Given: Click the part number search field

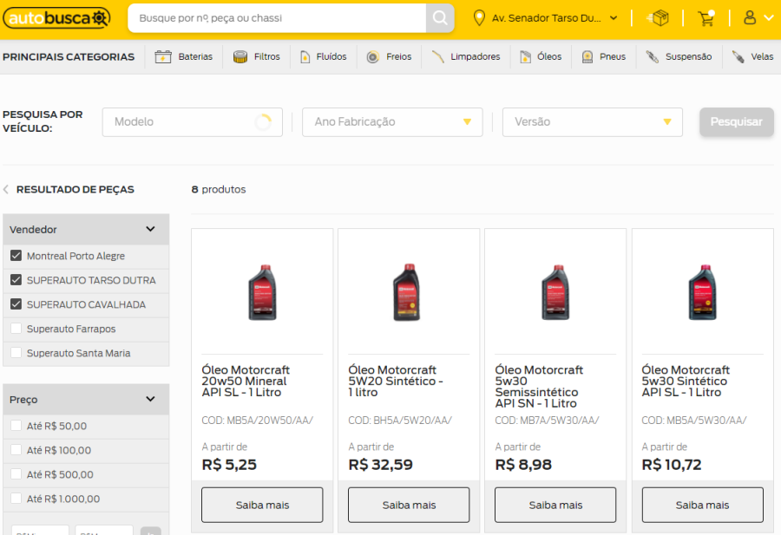Looking at the screenshot, I should 278,18.
